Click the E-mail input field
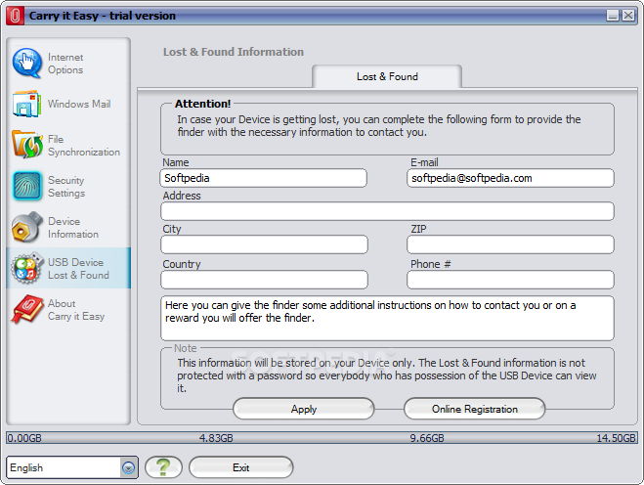The image size is (644, 485). point(510,178)
